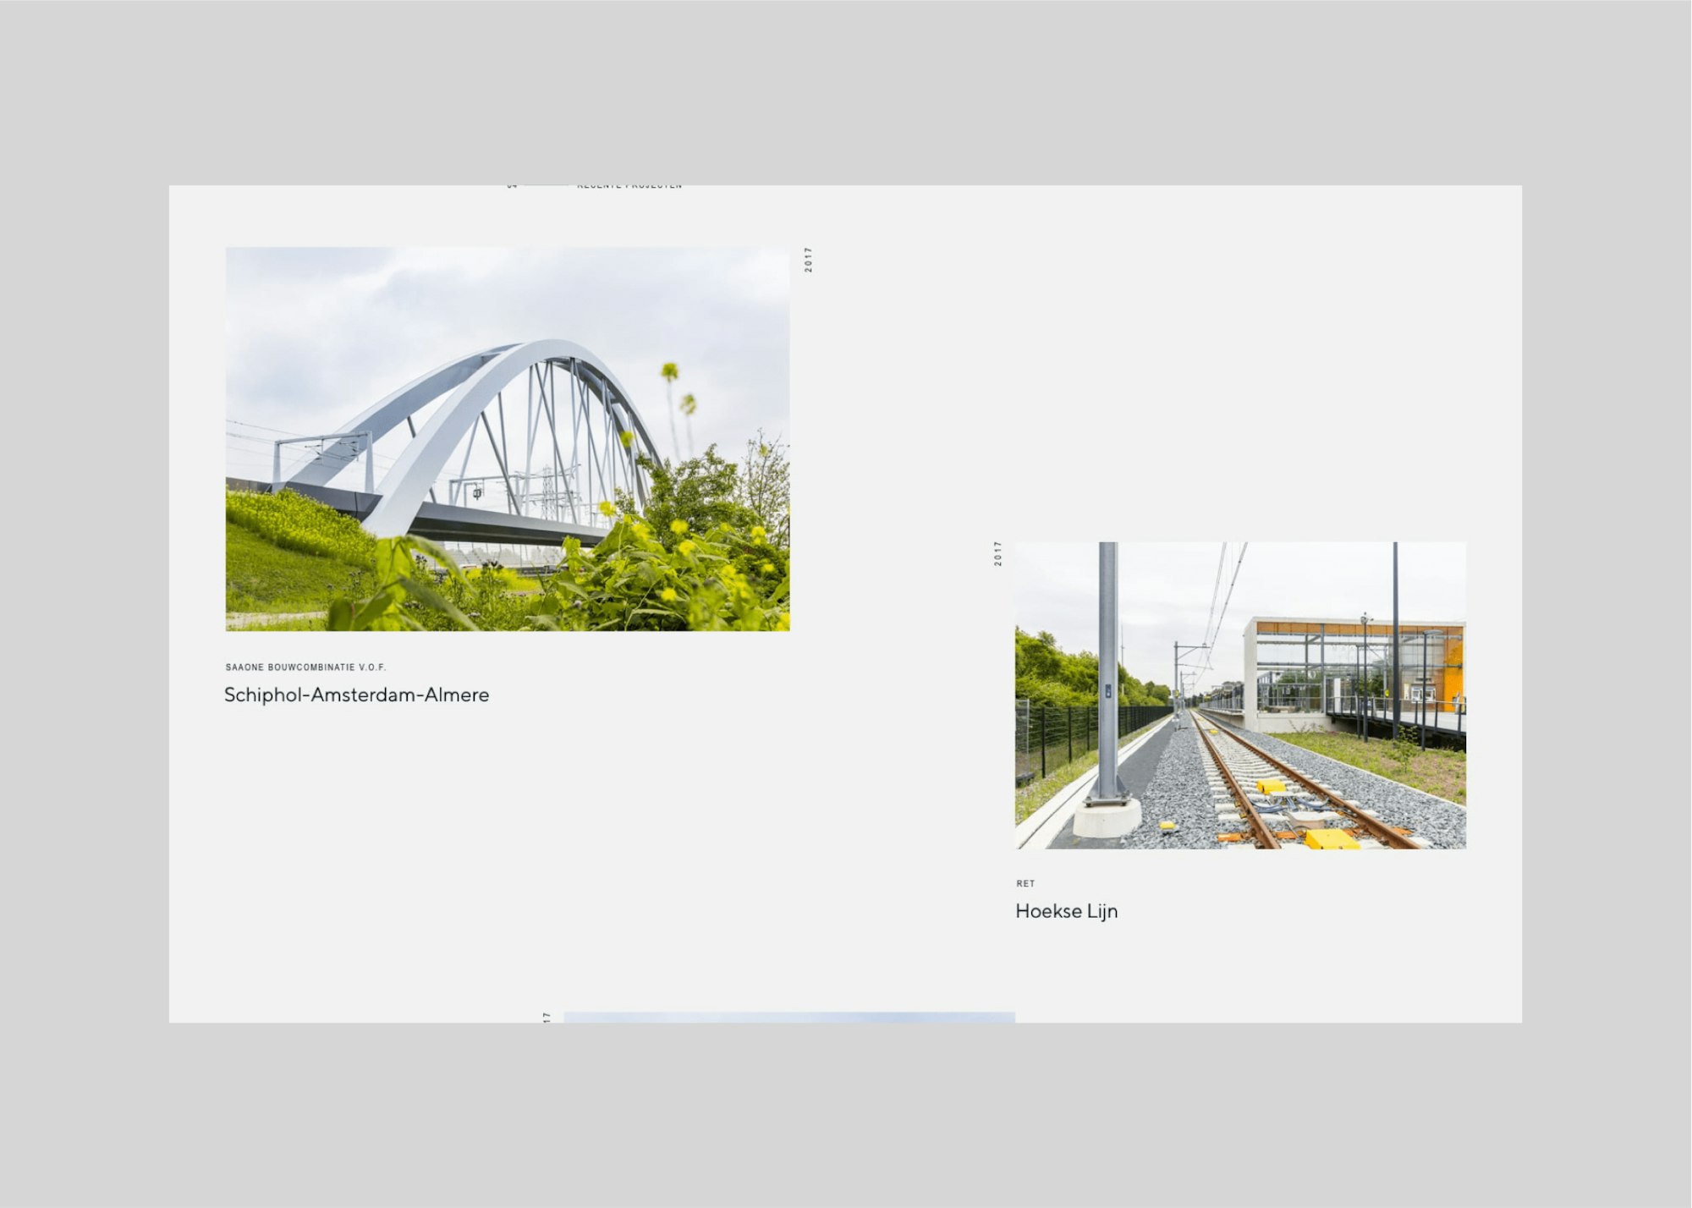
Task: Open the arch bridge project photo
Action: [508, 439]
